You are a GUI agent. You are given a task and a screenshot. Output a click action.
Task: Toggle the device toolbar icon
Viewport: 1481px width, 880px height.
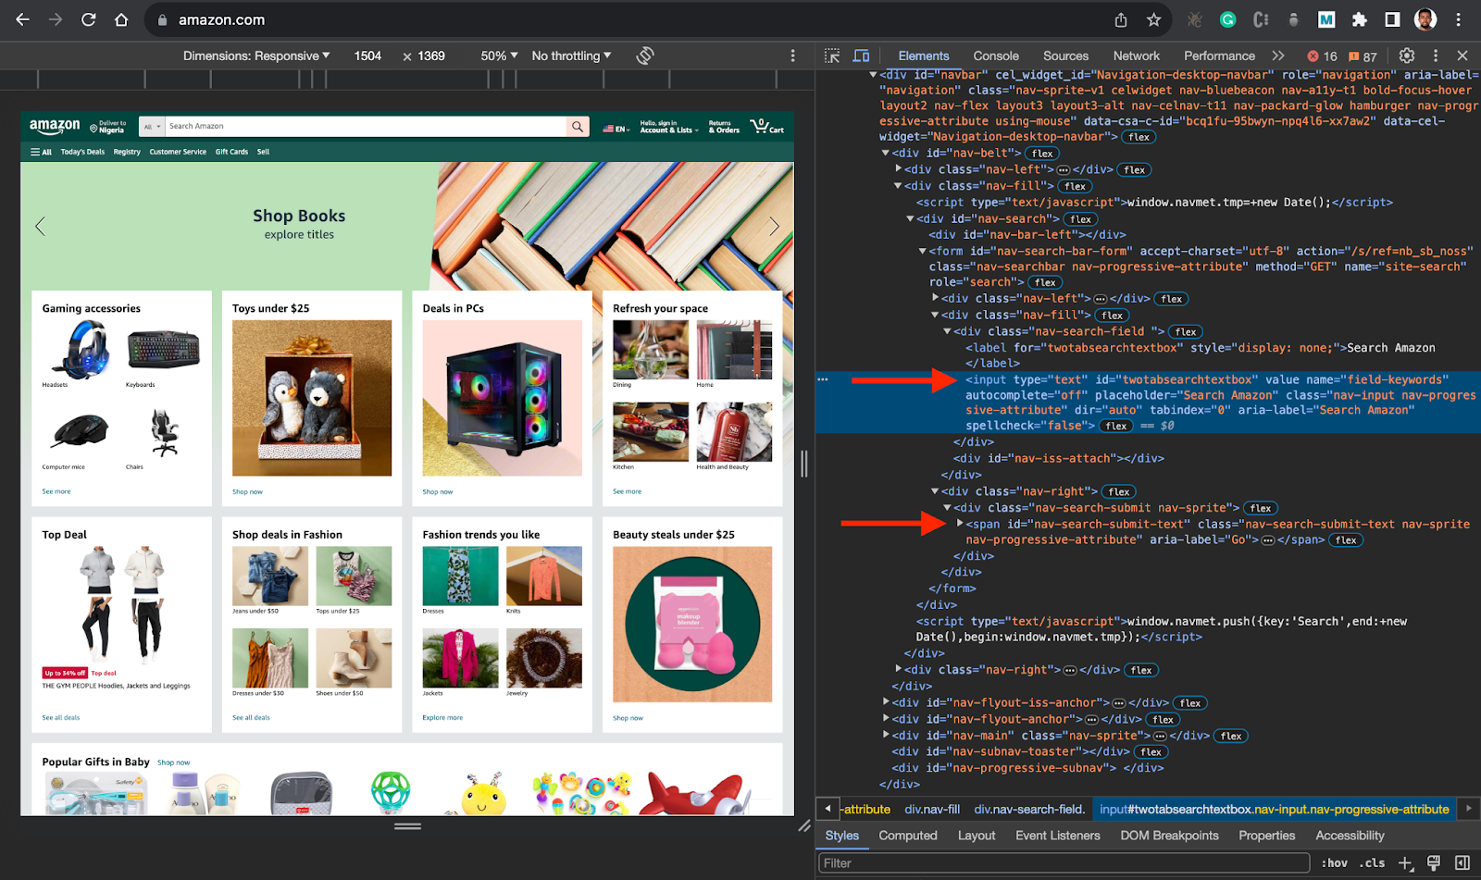[861, 56]
